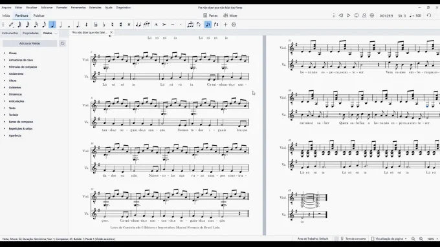The height and width of the screenshot is (247, 440).
Task: Open the add element plus menu
Action: tap(225, 25)
